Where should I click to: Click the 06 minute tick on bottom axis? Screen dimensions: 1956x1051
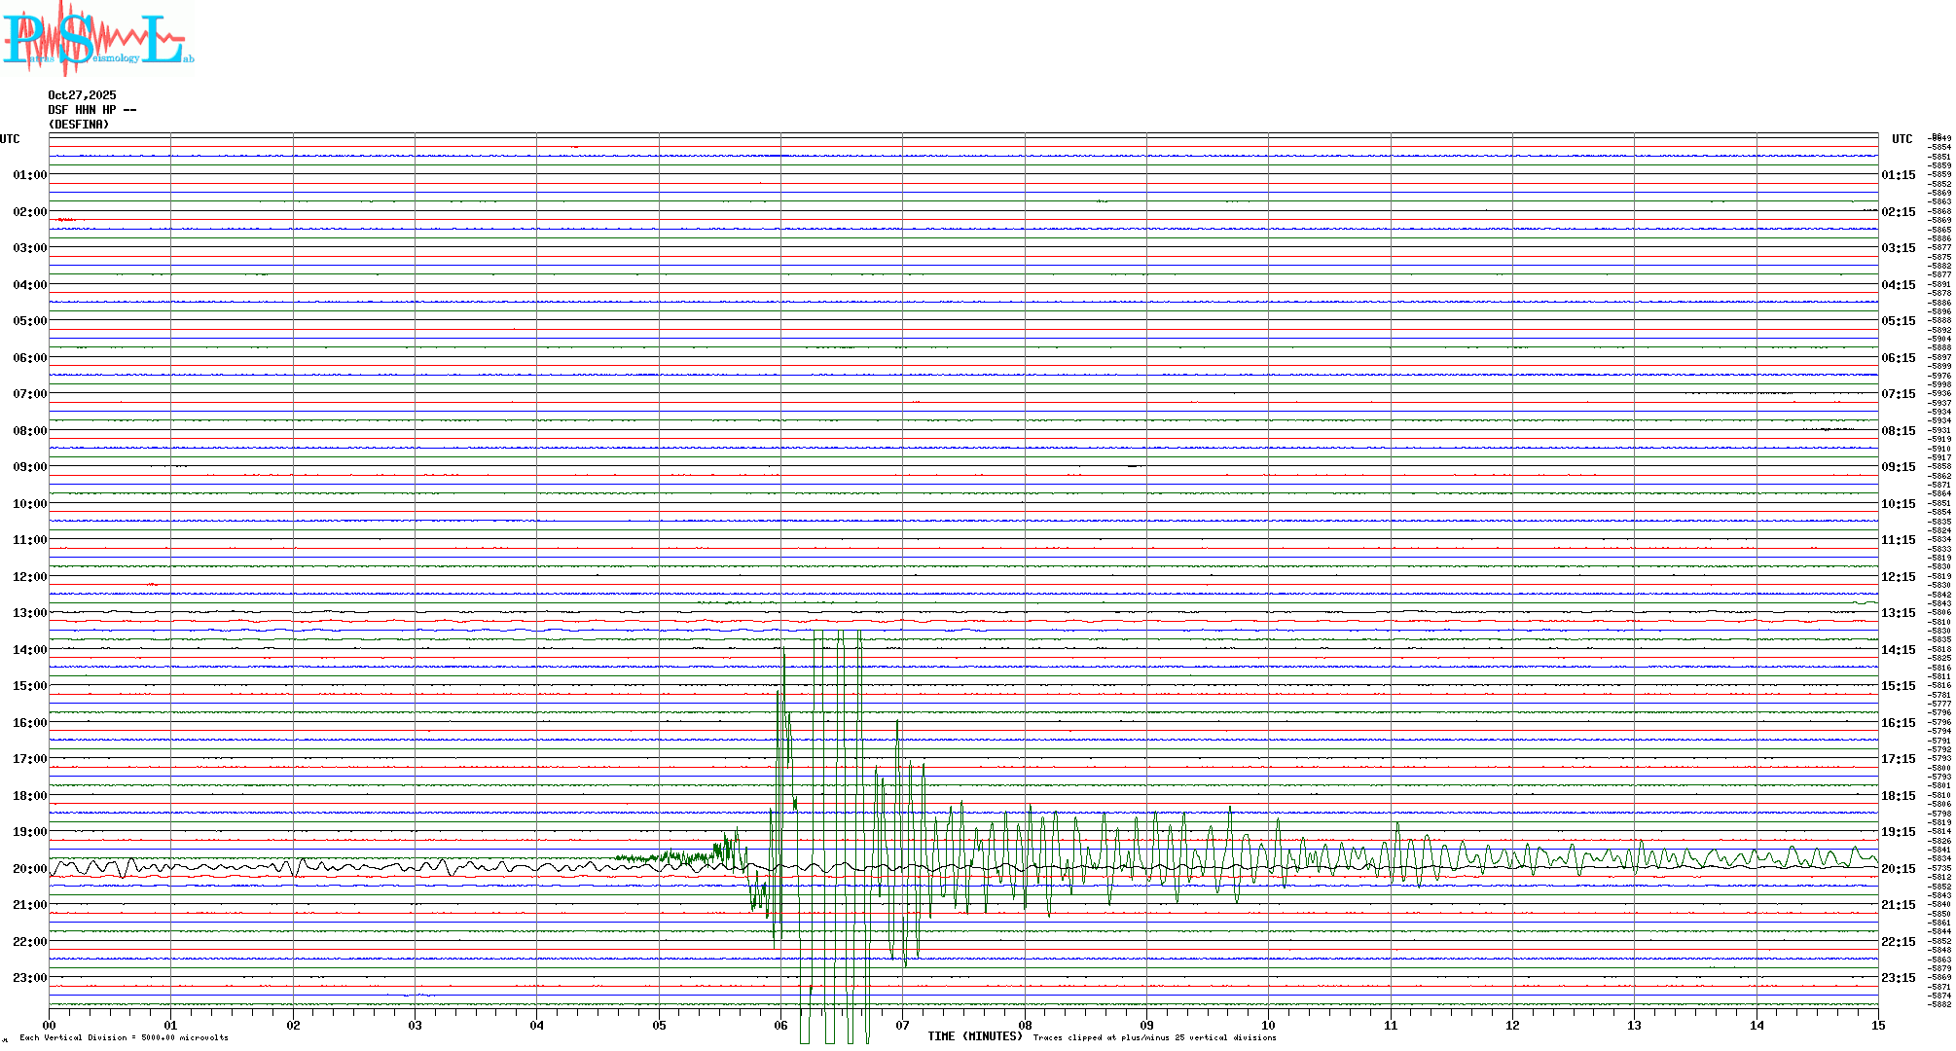click(x=781, y=1025)
